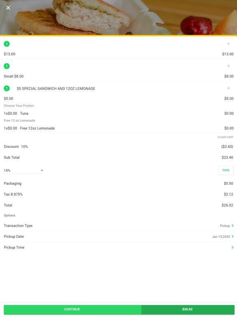Select the Pickup Time row

coord(118,248)
